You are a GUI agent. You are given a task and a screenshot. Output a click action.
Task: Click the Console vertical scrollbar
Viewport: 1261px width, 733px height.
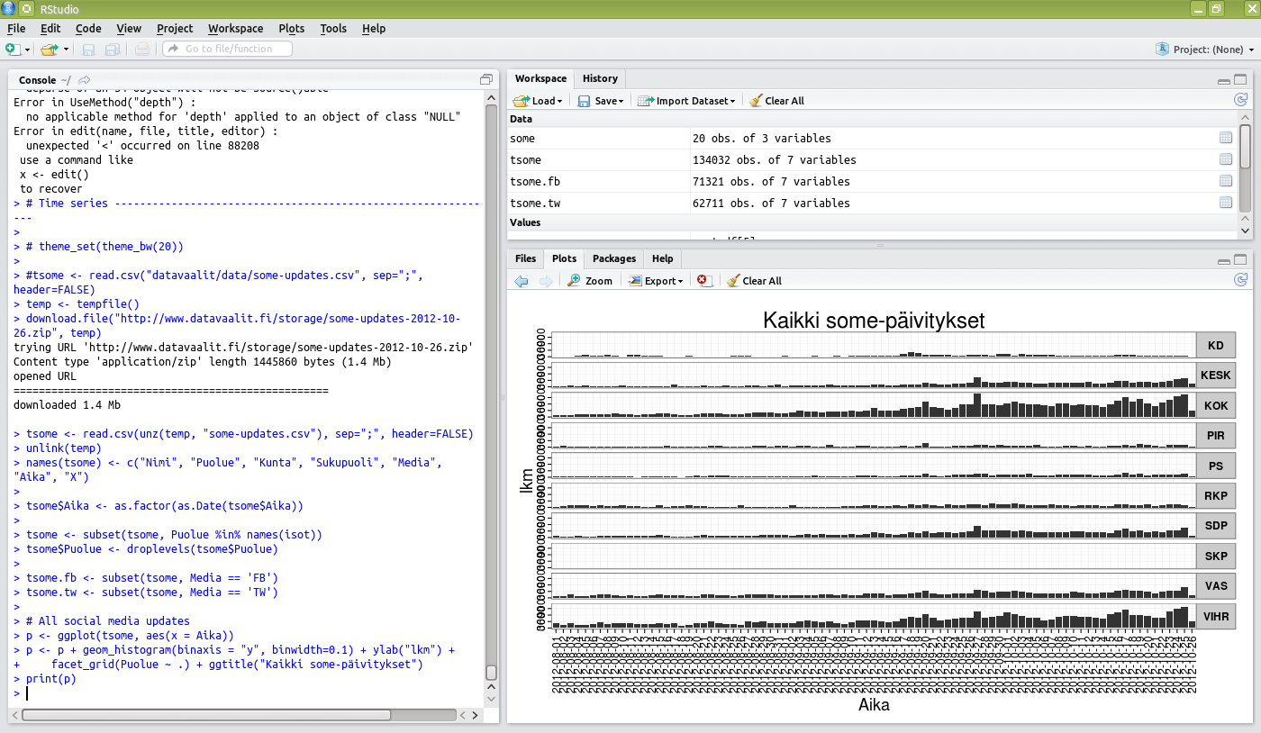491,673
